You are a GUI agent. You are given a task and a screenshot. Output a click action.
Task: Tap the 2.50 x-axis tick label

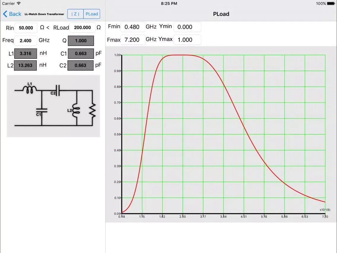coord(183,217)
